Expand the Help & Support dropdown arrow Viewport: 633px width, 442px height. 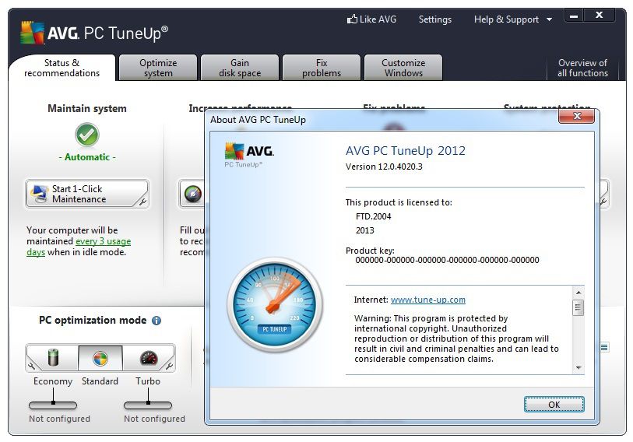(549, 19)
